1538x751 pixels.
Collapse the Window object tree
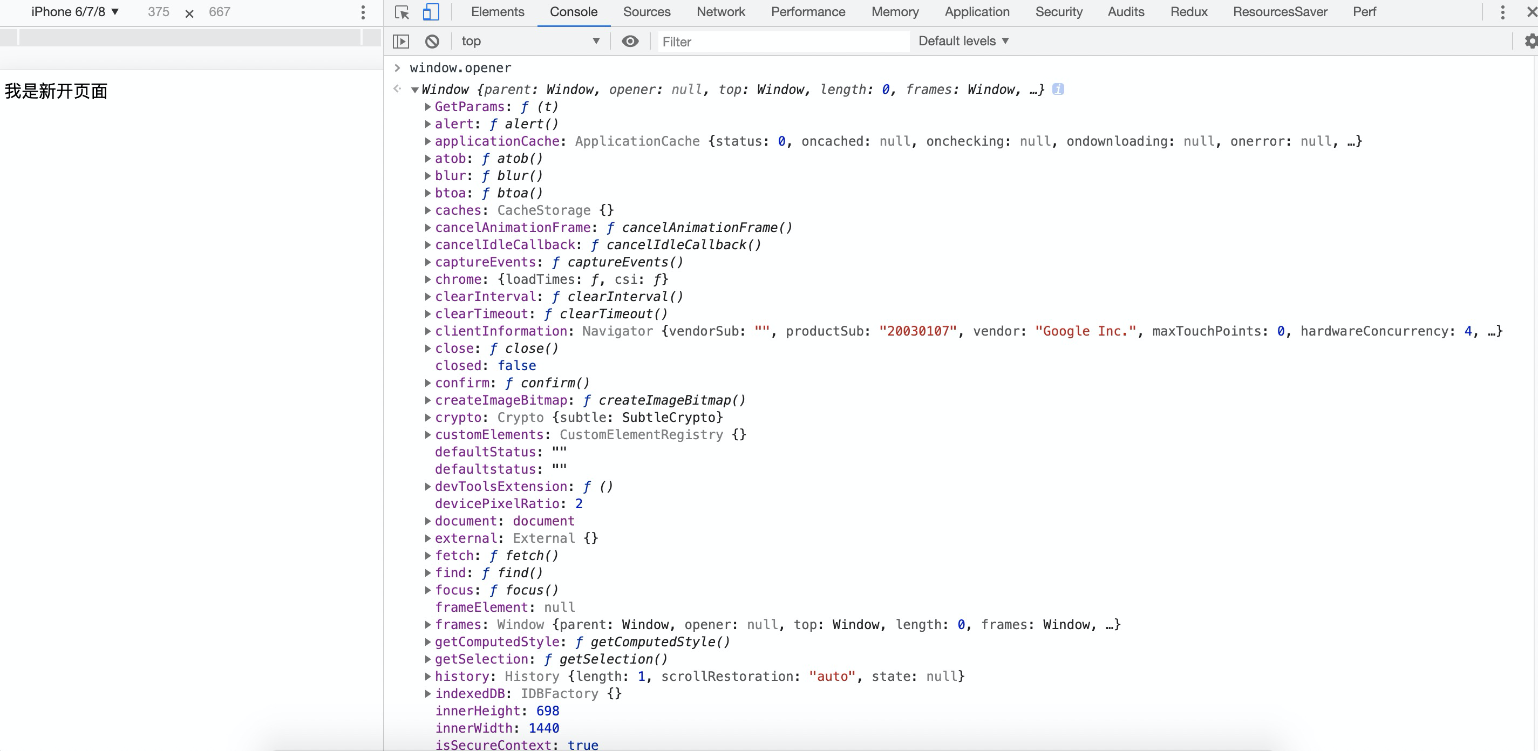click(x=414, y=90)
